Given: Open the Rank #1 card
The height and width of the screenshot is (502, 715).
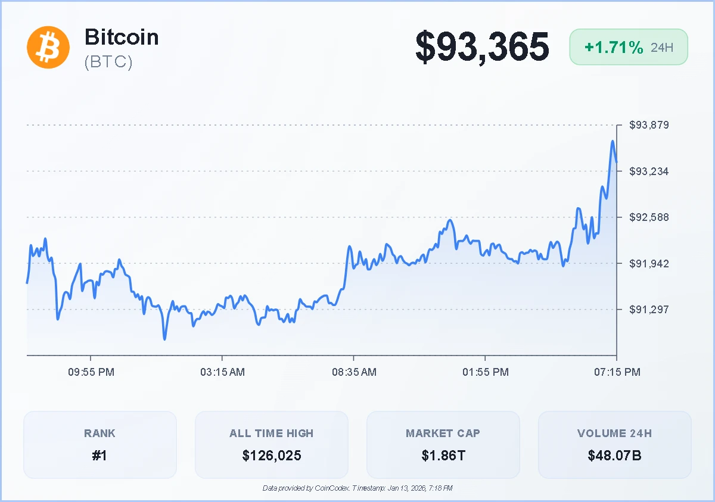Looking at the screenshot, I should point(100,444).
